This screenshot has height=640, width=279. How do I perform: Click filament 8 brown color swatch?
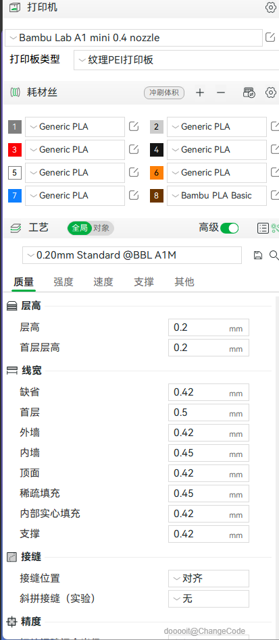click(x=157, y=196)
